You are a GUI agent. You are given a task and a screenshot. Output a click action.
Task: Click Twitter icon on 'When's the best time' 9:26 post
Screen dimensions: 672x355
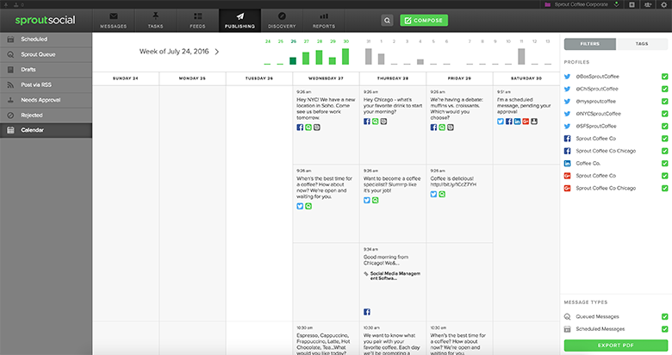coord(300,206)
